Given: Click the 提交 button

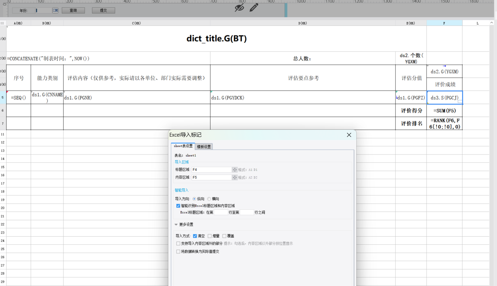Looking at the screenshot, I should [103, 10].
